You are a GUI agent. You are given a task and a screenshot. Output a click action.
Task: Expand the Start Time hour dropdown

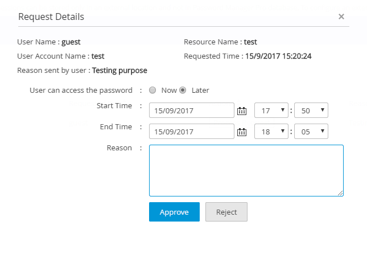pos(271,110)
